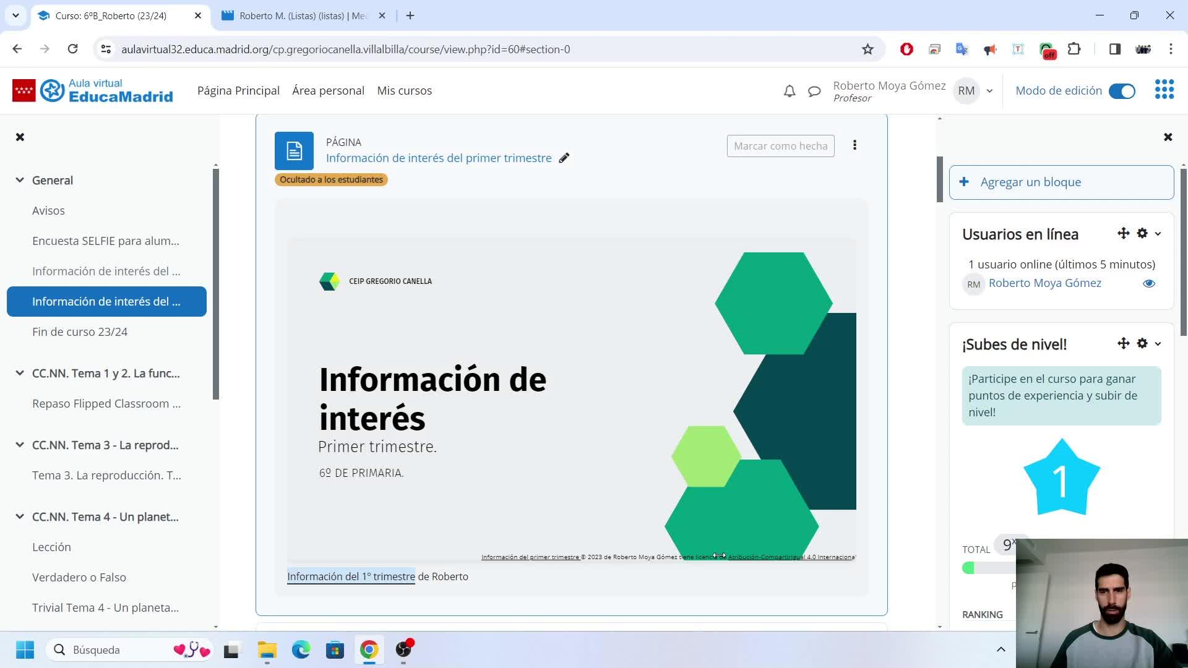This screenshot has width=1188, height=668.
Task: Open the messages speech bubble icon
Action: click(x=814, y=92)
